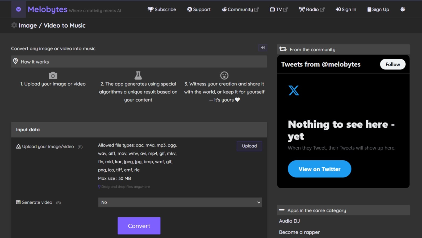This screenshot has height=238, width=422.
Task: Click the Melobytes logo icon
Action: pyautogui.click(x=18, y=9)
